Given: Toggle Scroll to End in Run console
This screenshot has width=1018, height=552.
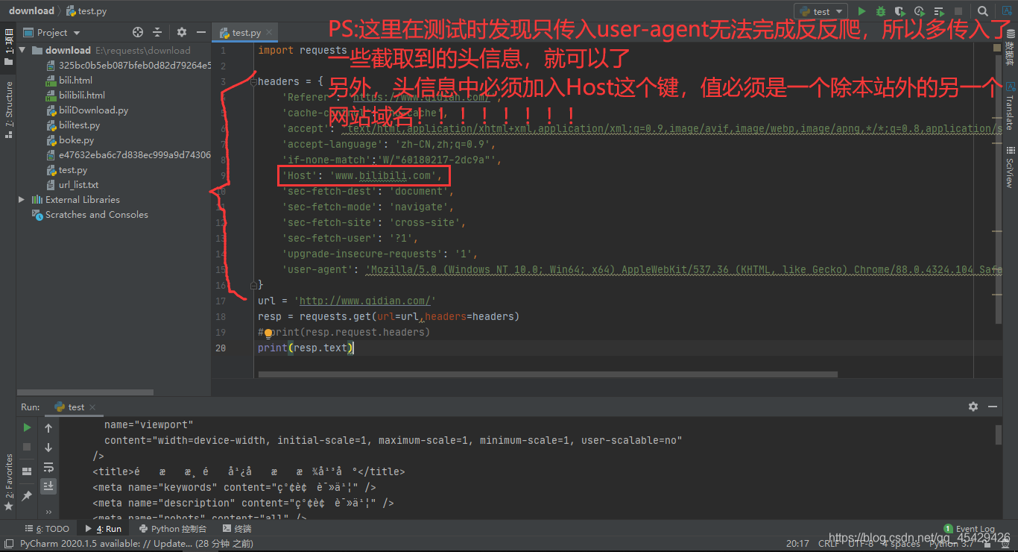Looking at the screenshot, I should (x=48, y=486).
